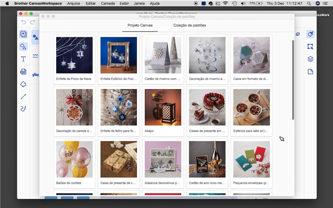
Task: Click the Bluetooth icon in menu bar
Action: 218,3
